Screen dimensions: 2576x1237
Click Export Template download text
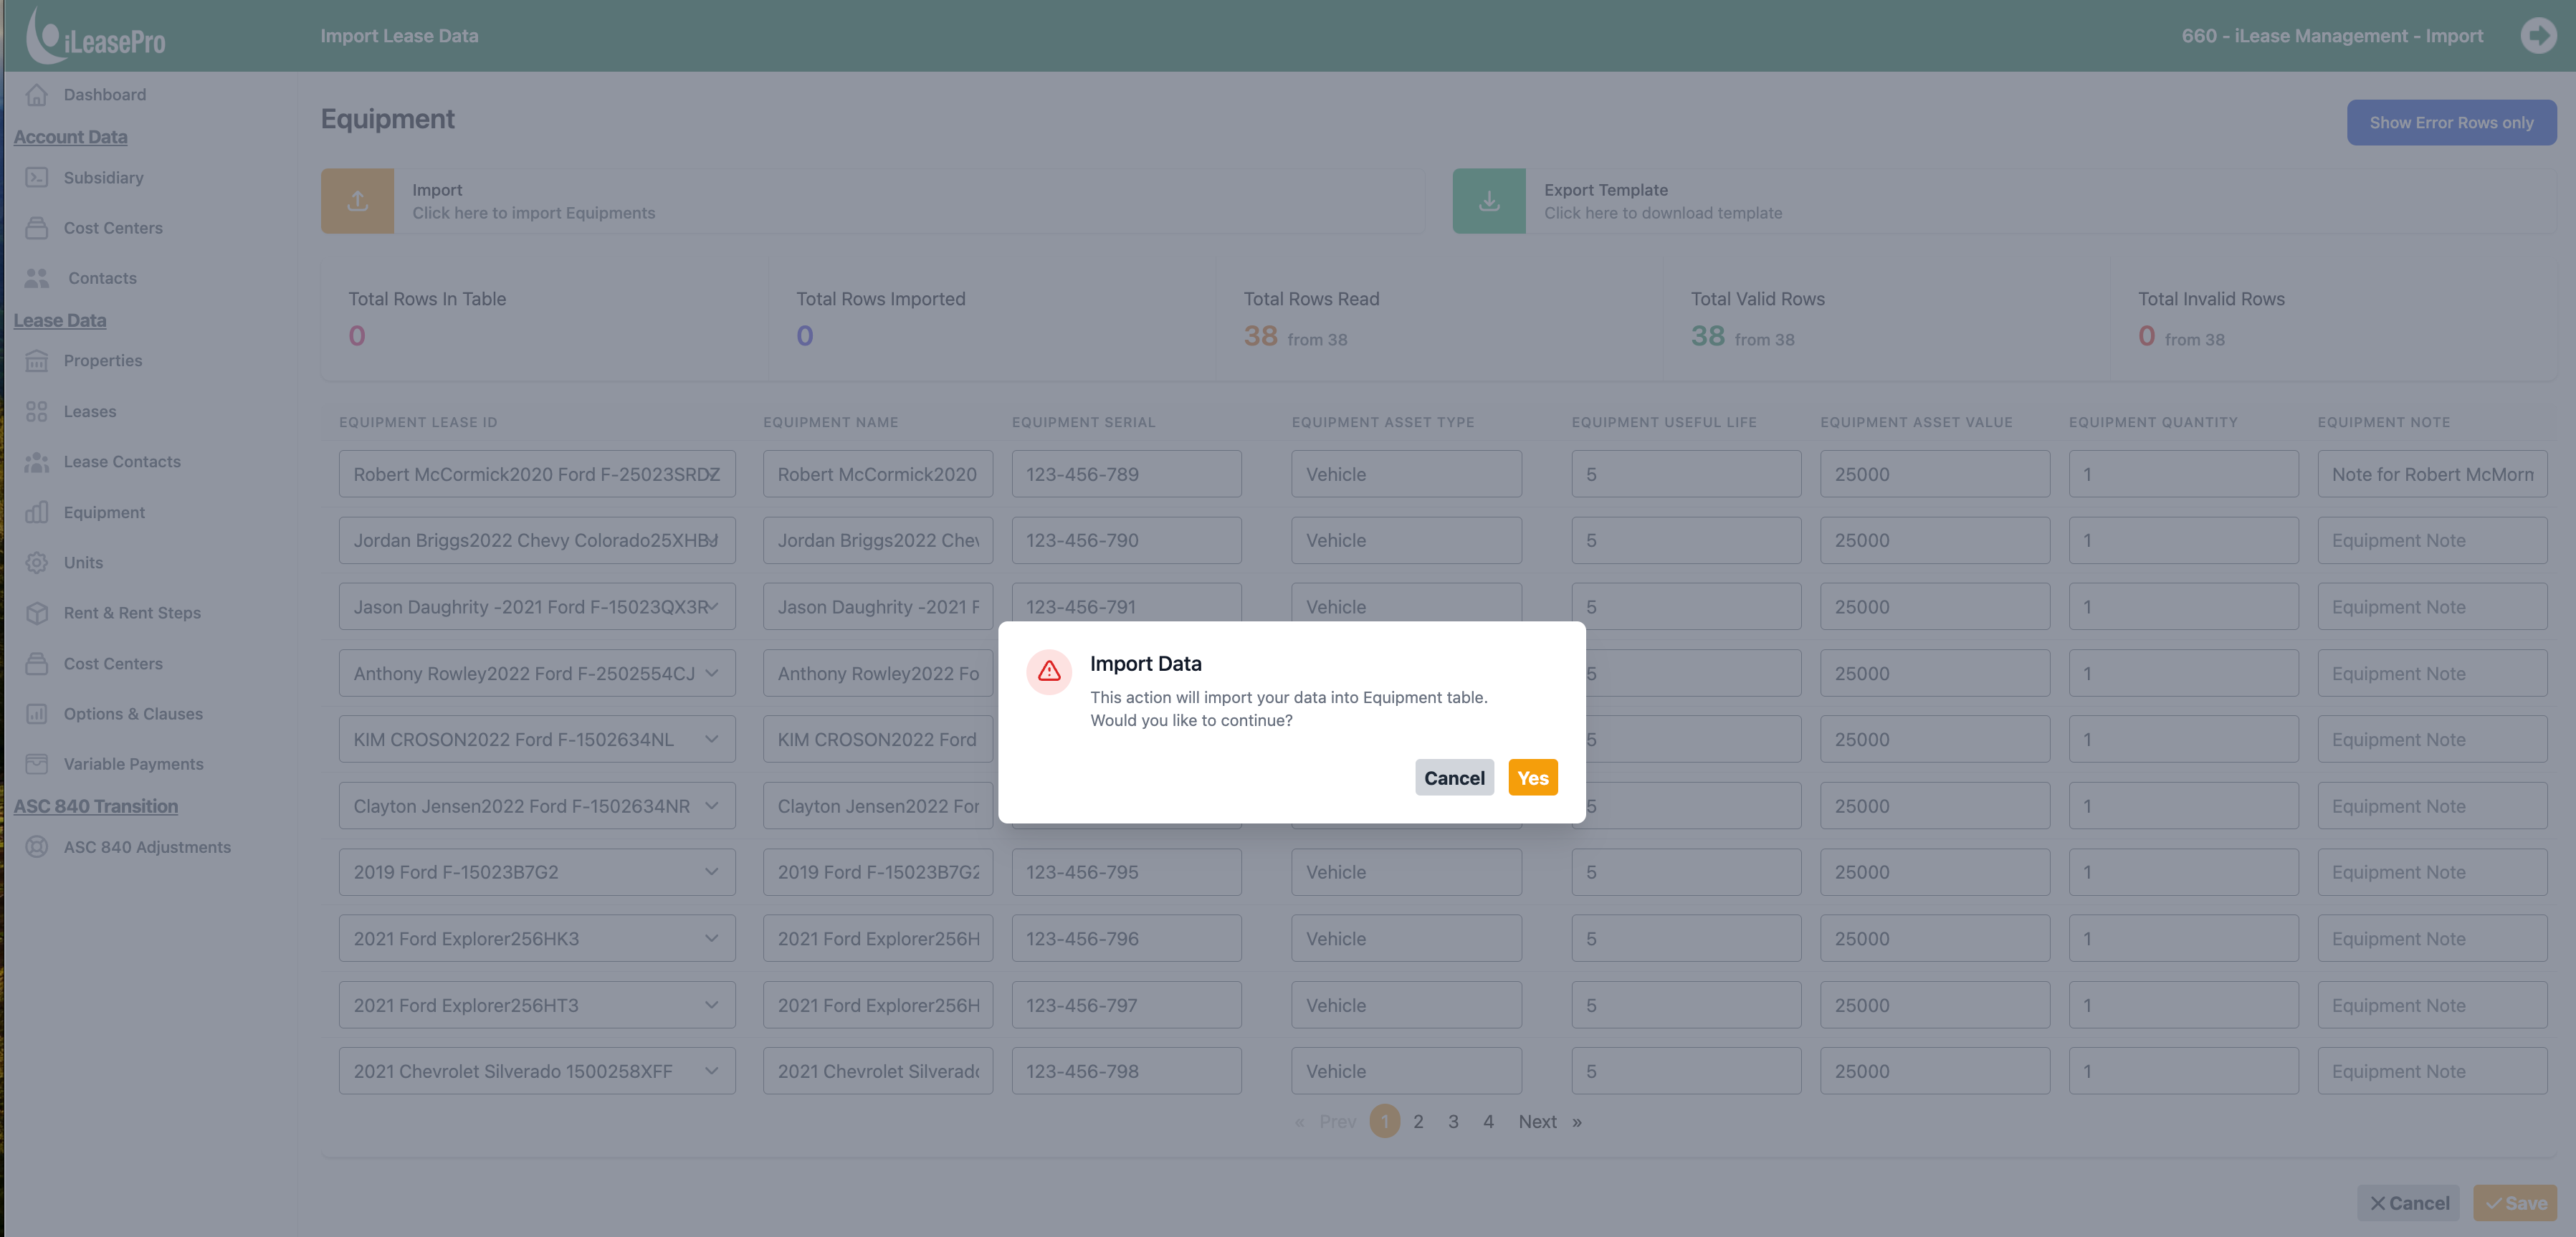click(1663, 213)
